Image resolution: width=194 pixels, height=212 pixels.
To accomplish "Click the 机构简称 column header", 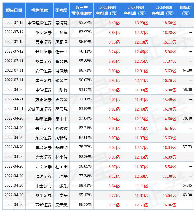I will click(39, 10).
